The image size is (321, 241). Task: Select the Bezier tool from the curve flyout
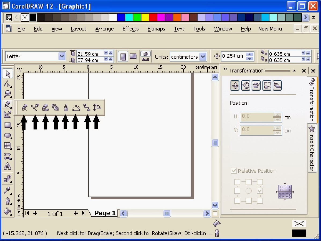tap(35, 108)
